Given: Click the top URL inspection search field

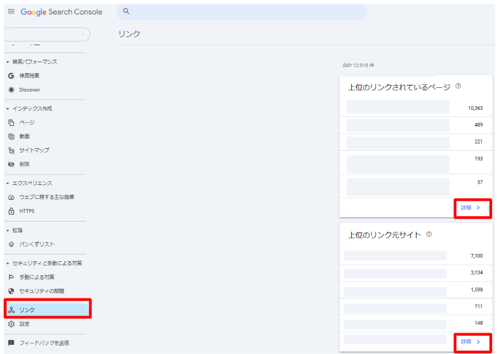Looking at the screenshot, I should pos(244,12).
